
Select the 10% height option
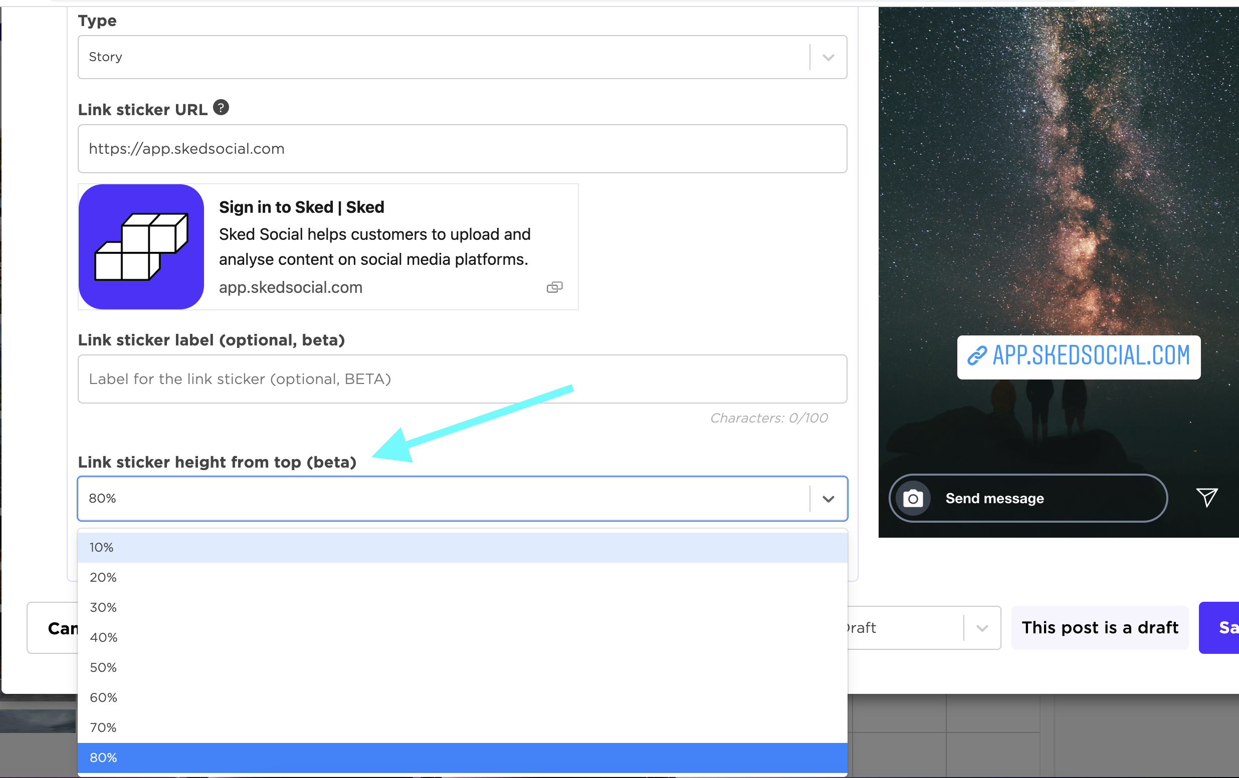click(462, 548)
